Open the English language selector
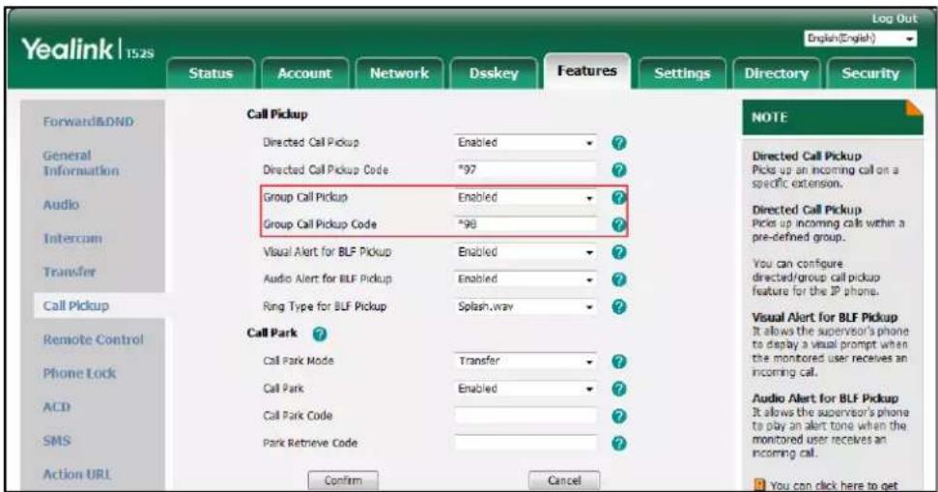Screen dimensions: 938x492 click(860, 39)
